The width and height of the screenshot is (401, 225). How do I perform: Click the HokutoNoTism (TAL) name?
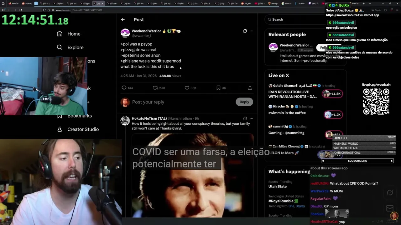coord(149,118)
